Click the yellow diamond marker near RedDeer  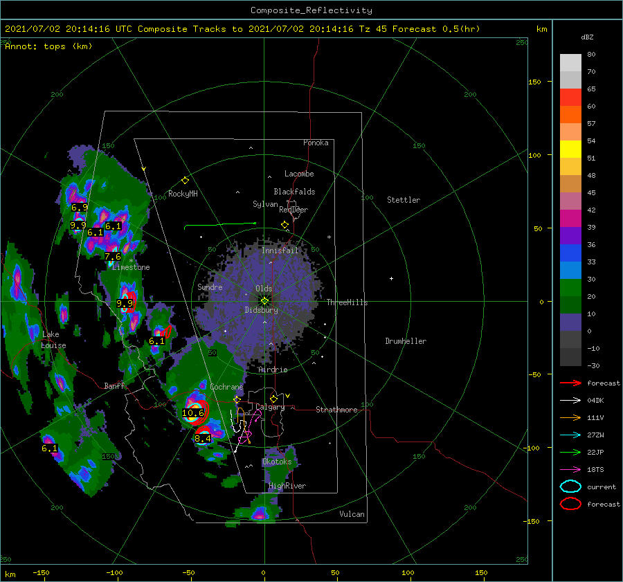(x=285, y=225)
